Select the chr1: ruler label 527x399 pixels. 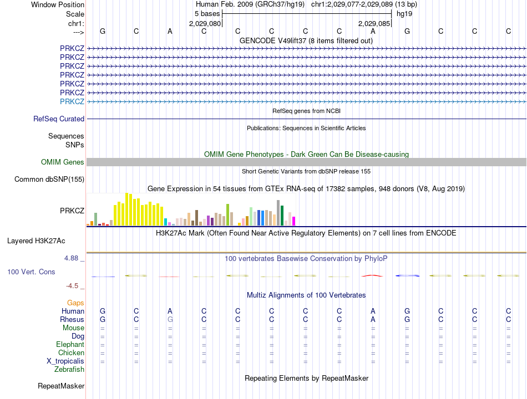76,23
